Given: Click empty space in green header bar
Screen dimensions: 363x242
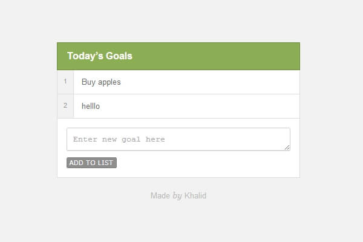Looking at the screenshot, I should [x=230, y=56].
